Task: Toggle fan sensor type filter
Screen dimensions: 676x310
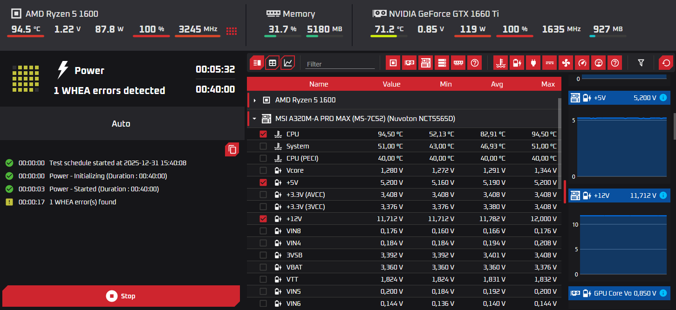Action: [x=566, y=62]
